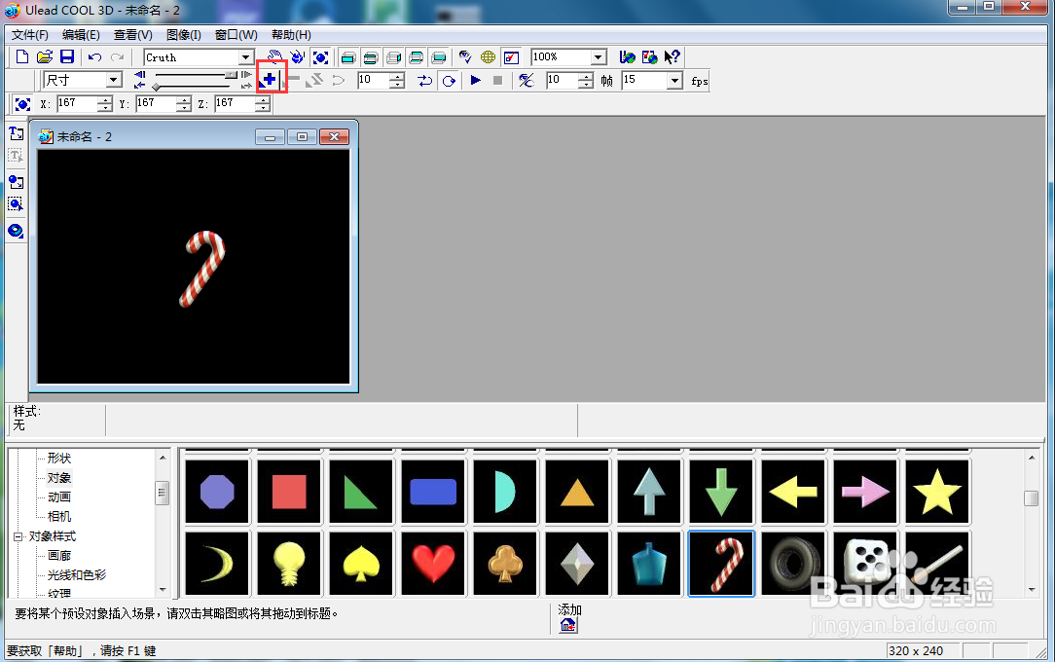Open the 100% zoom dropdown
The image size is (1055, 662).
[x=599, y=57]
